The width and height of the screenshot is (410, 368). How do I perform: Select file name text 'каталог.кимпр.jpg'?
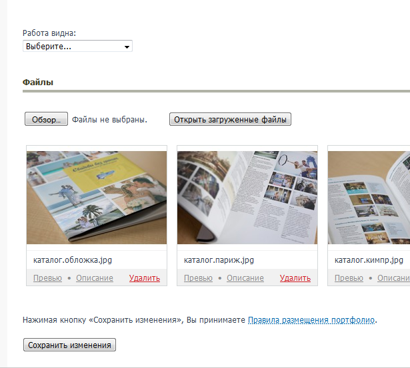point(369,260)
